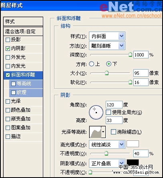Click the angle dial control
163x178 pixels.
pyautogui.click(x=96, y=112)
